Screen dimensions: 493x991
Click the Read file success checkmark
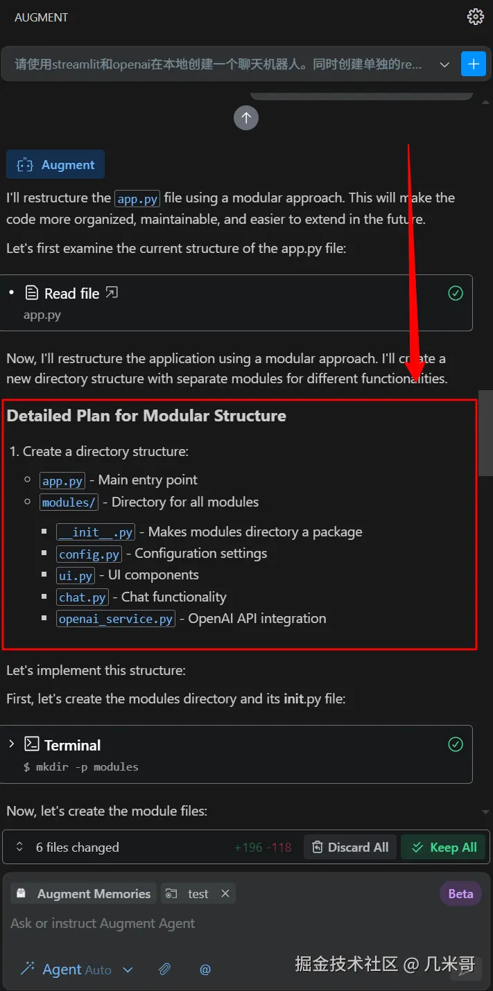coord(456,293)
